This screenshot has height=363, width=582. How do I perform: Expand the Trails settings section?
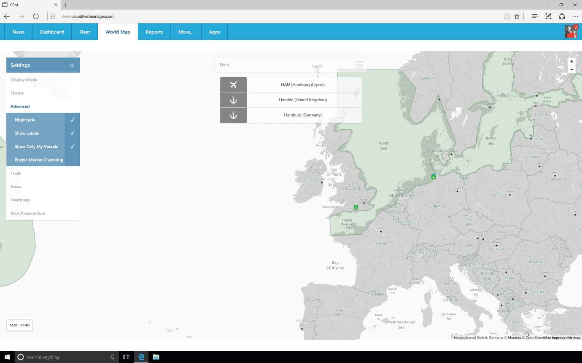click(x=16, y=173)
